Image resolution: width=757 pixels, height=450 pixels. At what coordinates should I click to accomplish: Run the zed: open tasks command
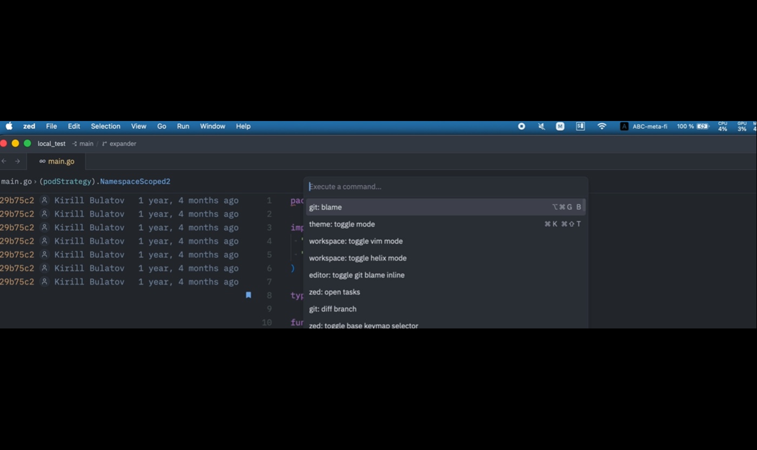(446, 292)
